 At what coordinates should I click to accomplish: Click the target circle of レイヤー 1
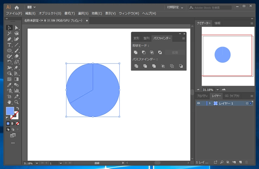247,103
